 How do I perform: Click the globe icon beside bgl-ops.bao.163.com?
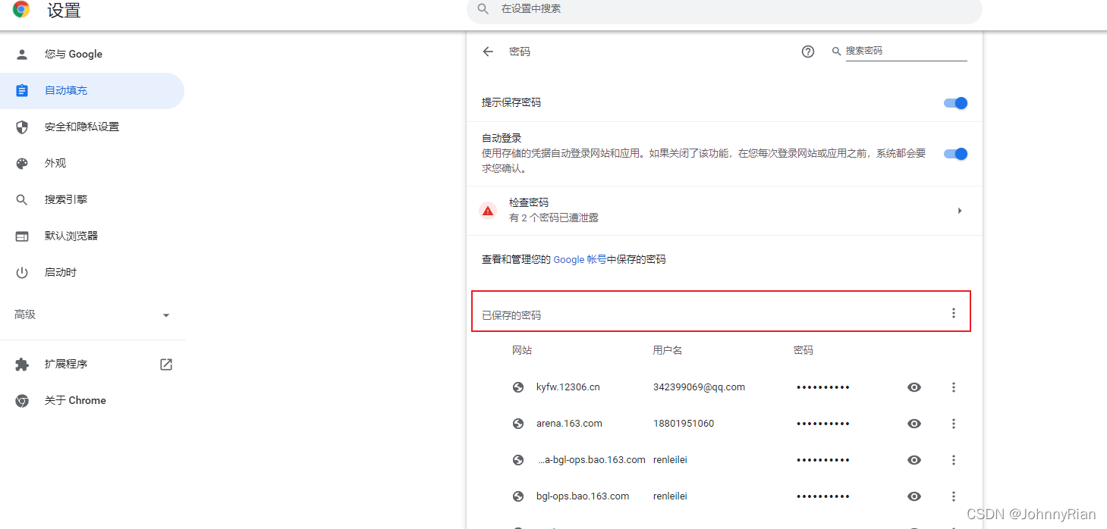[x=518, y=496]
